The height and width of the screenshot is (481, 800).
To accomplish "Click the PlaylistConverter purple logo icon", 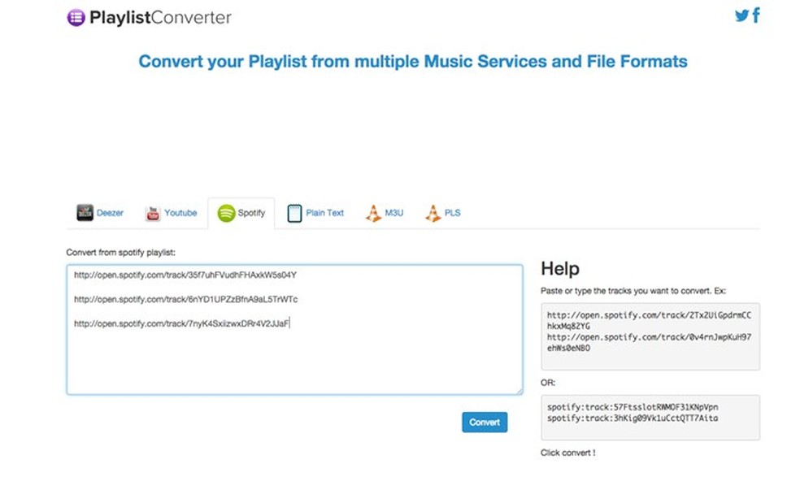I will [76, 17].
